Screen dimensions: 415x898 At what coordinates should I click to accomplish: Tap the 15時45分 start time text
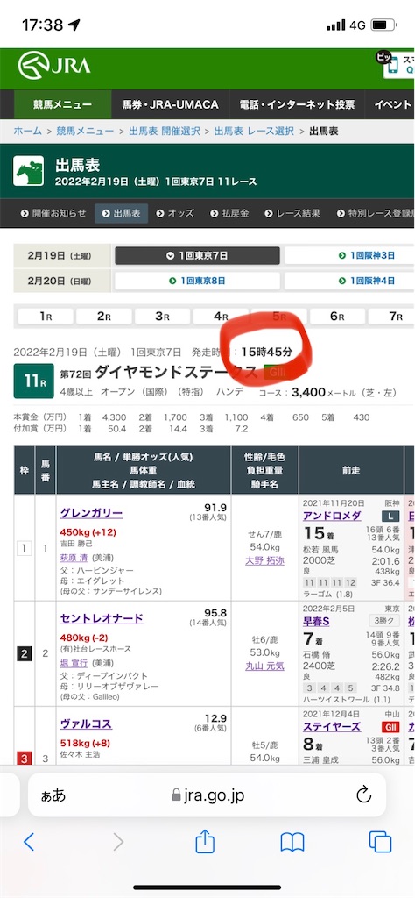pos(266,352)
